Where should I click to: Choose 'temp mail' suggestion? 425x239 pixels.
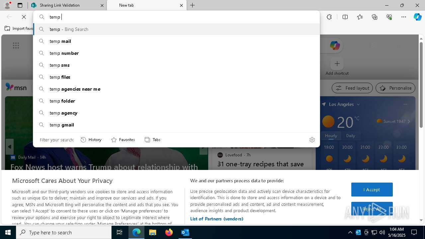click(x=176, y=41)
